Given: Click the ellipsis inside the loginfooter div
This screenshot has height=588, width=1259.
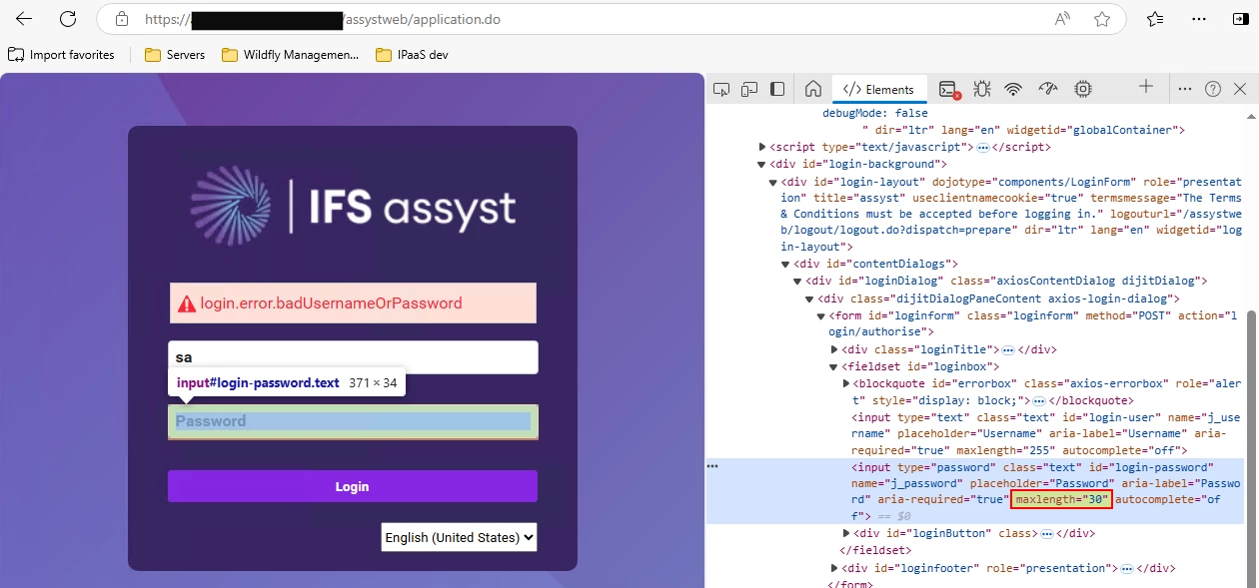Looking at the screenshot, I should (x=1127, y=568).
